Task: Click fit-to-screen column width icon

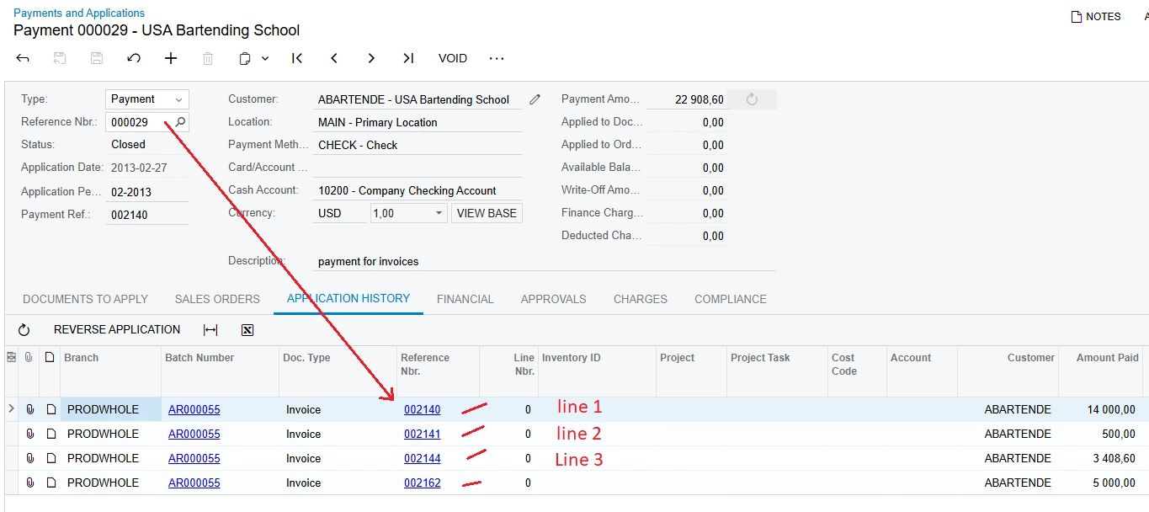Action: pos(210,330)
